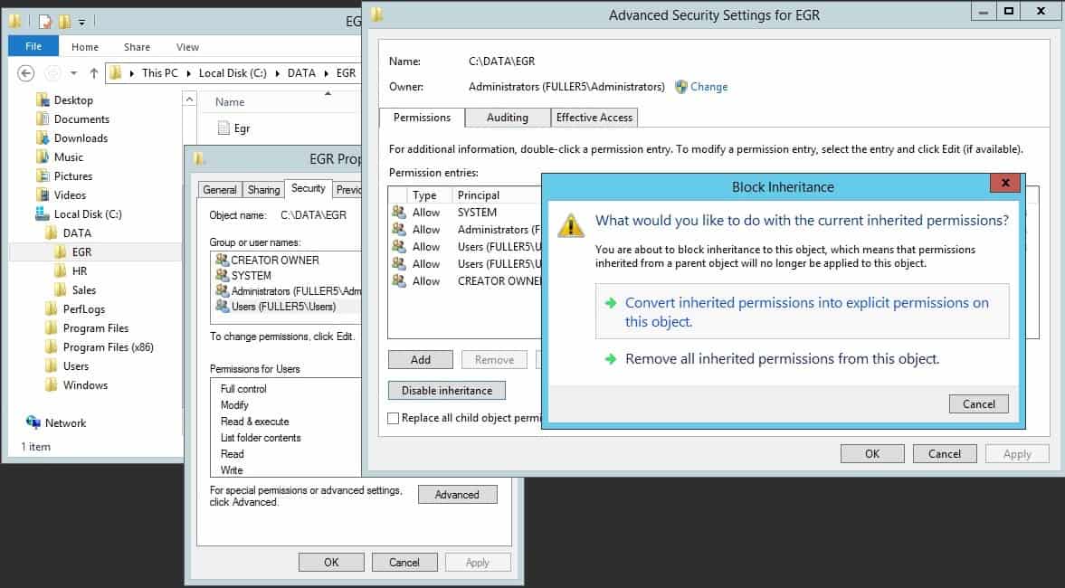Click Cancel in Advanced Security Settings
1065x588 pixels.
tap(945, 453)
